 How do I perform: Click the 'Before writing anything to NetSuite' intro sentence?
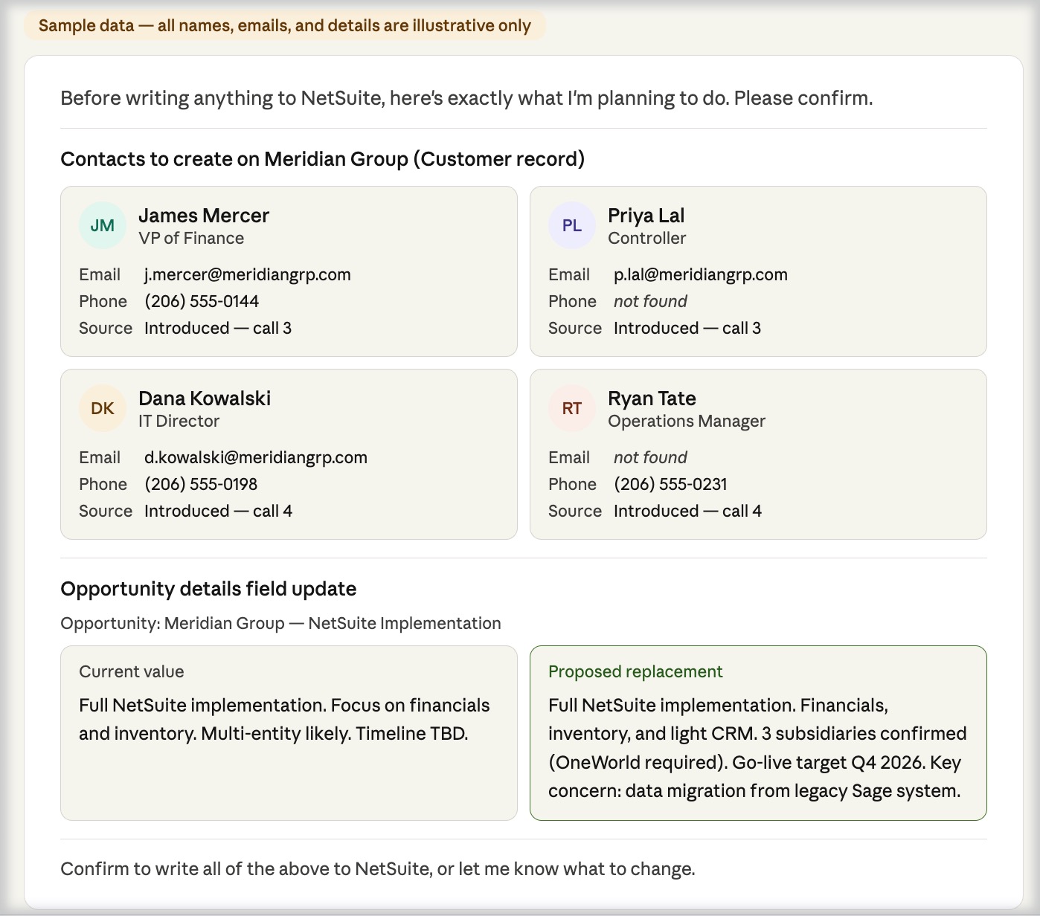(x=466, y=98)
